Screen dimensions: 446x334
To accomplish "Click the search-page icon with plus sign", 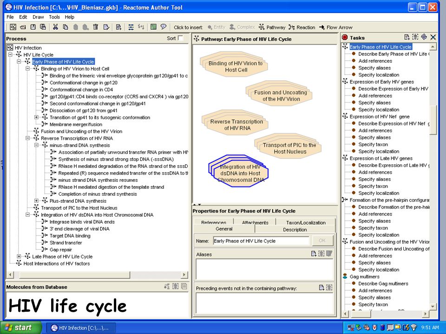I will tap(118, 27).
